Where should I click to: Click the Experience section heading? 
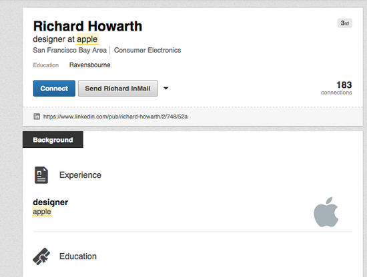80,175
